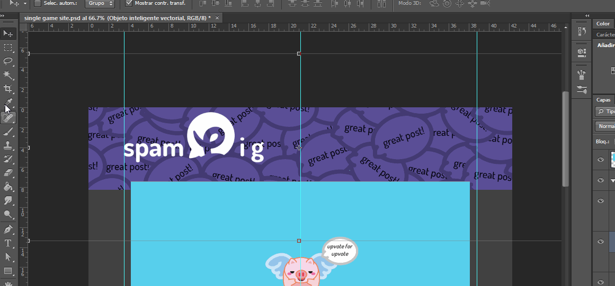
Task: Select the Magic Wand tool
Action: coord(8,75)
